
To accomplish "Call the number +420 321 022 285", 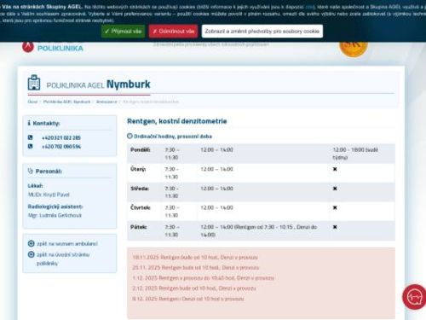I will tap(61, 137).
